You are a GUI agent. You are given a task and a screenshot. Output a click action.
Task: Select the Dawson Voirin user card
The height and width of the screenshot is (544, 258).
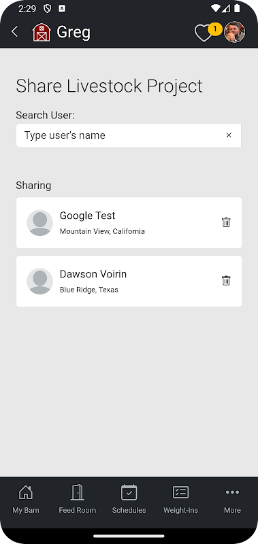(129, 281)
